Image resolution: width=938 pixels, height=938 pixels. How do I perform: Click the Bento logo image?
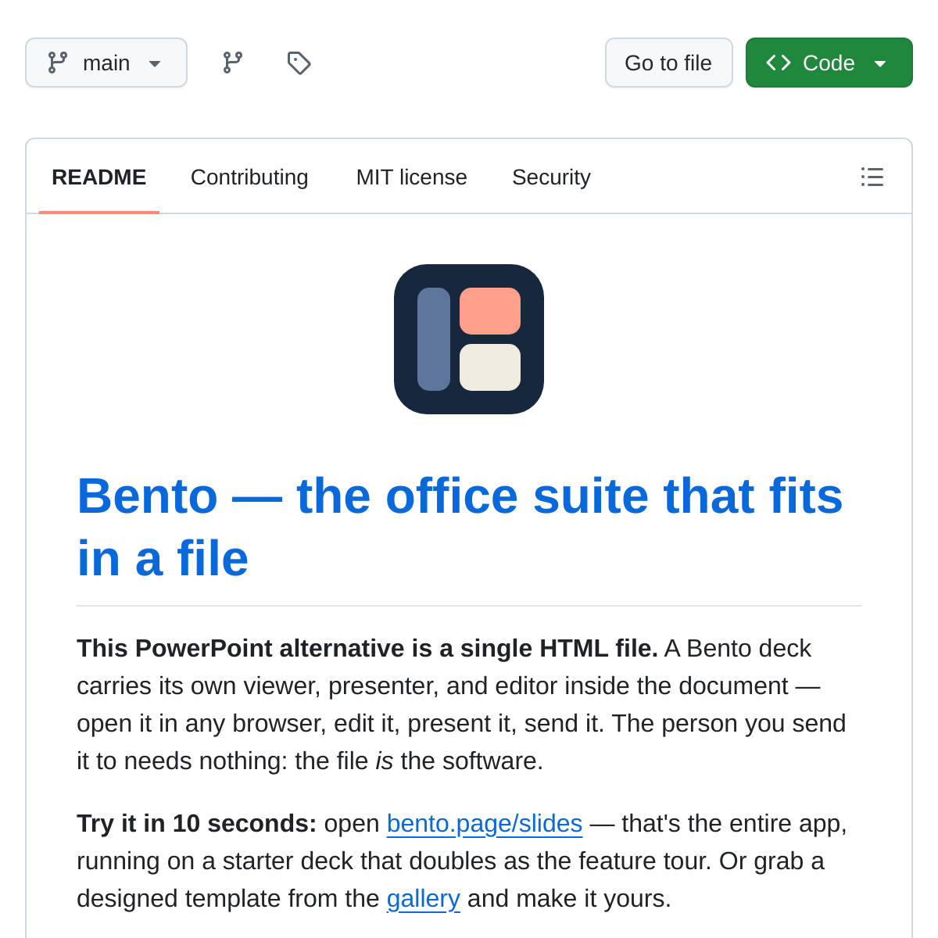point(469,339)
